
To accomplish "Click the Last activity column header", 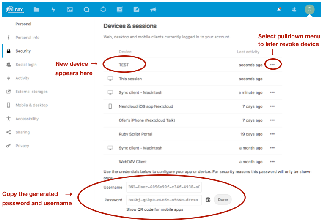I will [248, 52].
